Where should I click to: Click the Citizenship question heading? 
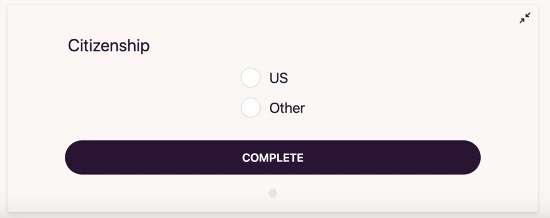[x=109, y=46]
